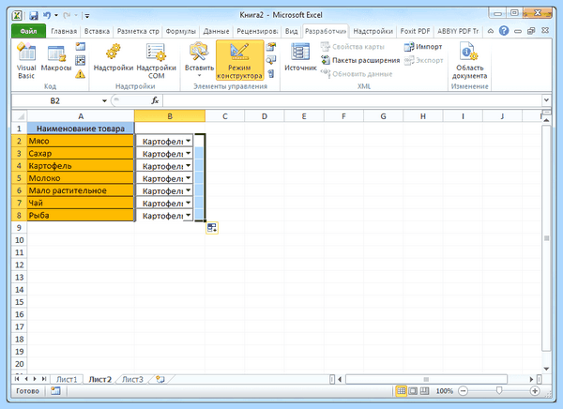Switch to Page Layout view

413,390
